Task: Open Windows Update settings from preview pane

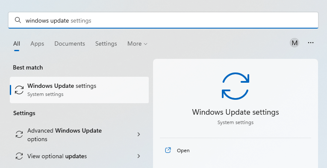Action: (x=236, y=151)
